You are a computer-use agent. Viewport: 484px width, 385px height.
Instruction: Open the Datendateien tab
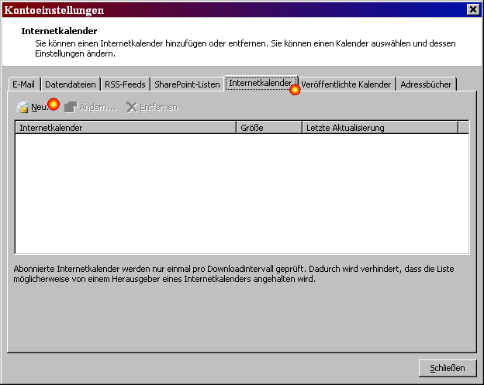pos(71,84)
